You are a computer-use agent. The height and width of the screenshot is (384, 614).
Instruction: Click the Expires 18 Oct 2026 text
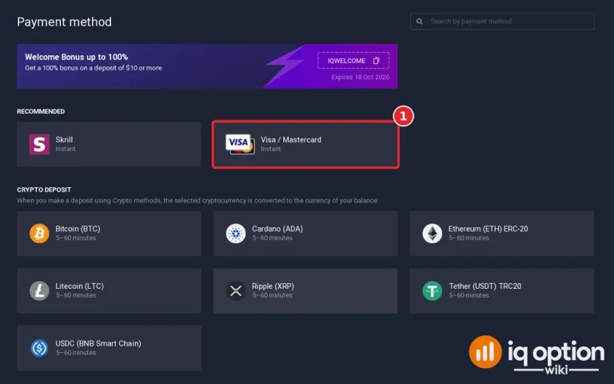point(361,77)
